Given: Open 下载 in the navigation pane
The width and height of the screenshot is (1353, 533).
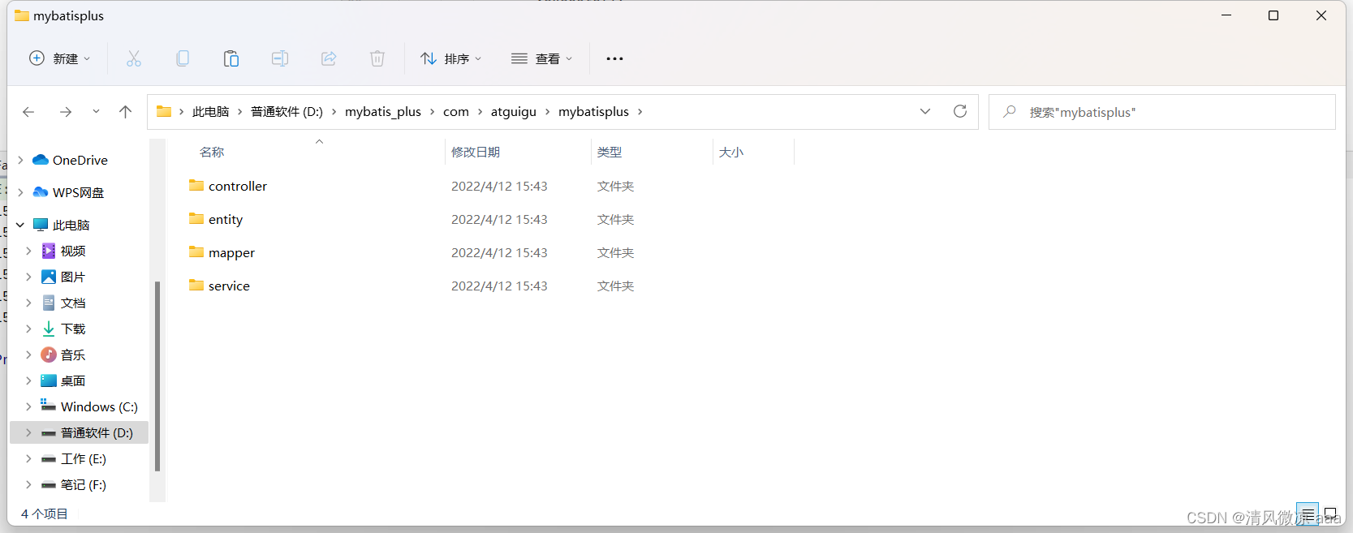Looking at the screenshot, I should 73,329.
